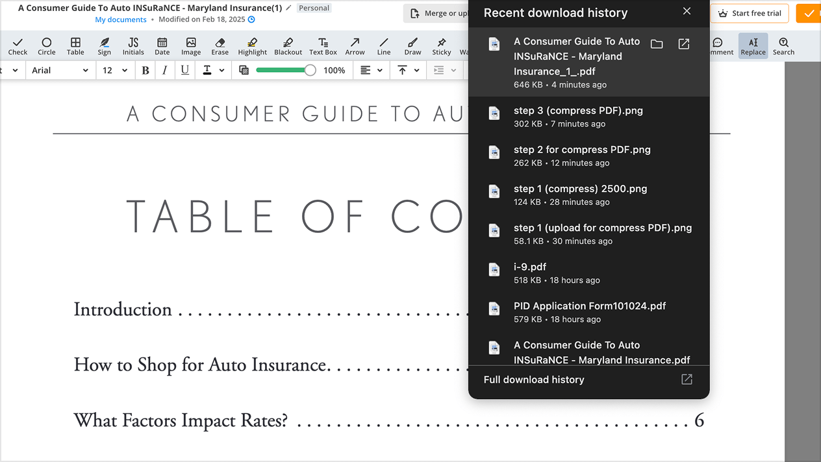Click the Modified on Feb 18, 2025 text
821x462 pixels.
pyautogui.click(x=202, y=19)
